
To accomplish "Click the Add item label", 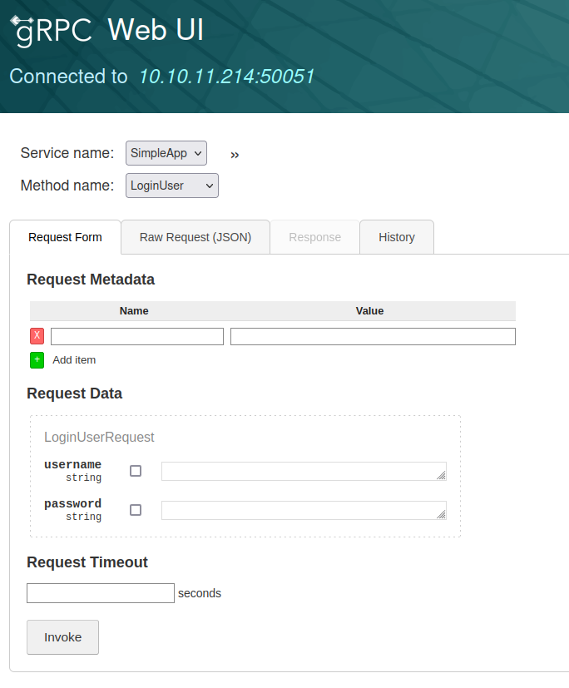I will 74,360.
